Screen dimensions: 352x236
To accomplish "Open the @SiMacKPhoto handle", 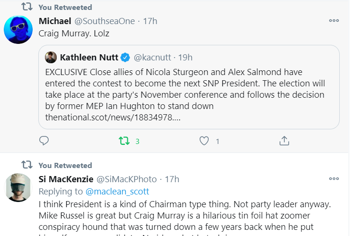I will tap(127, 179).
